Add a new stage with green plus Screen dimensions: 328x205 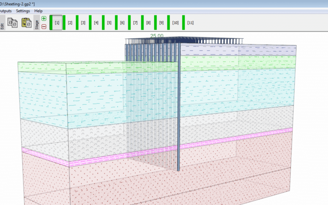(44, 19)
